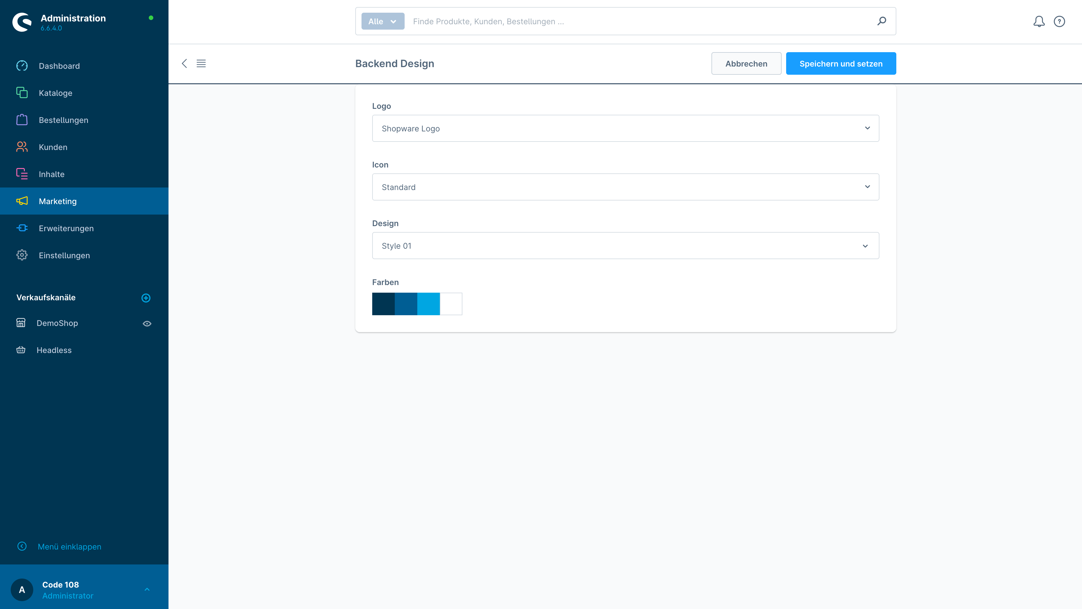This screenshot has height=609, width=1082.
Task: Click the user avatar A
Action: pos(22,590)
